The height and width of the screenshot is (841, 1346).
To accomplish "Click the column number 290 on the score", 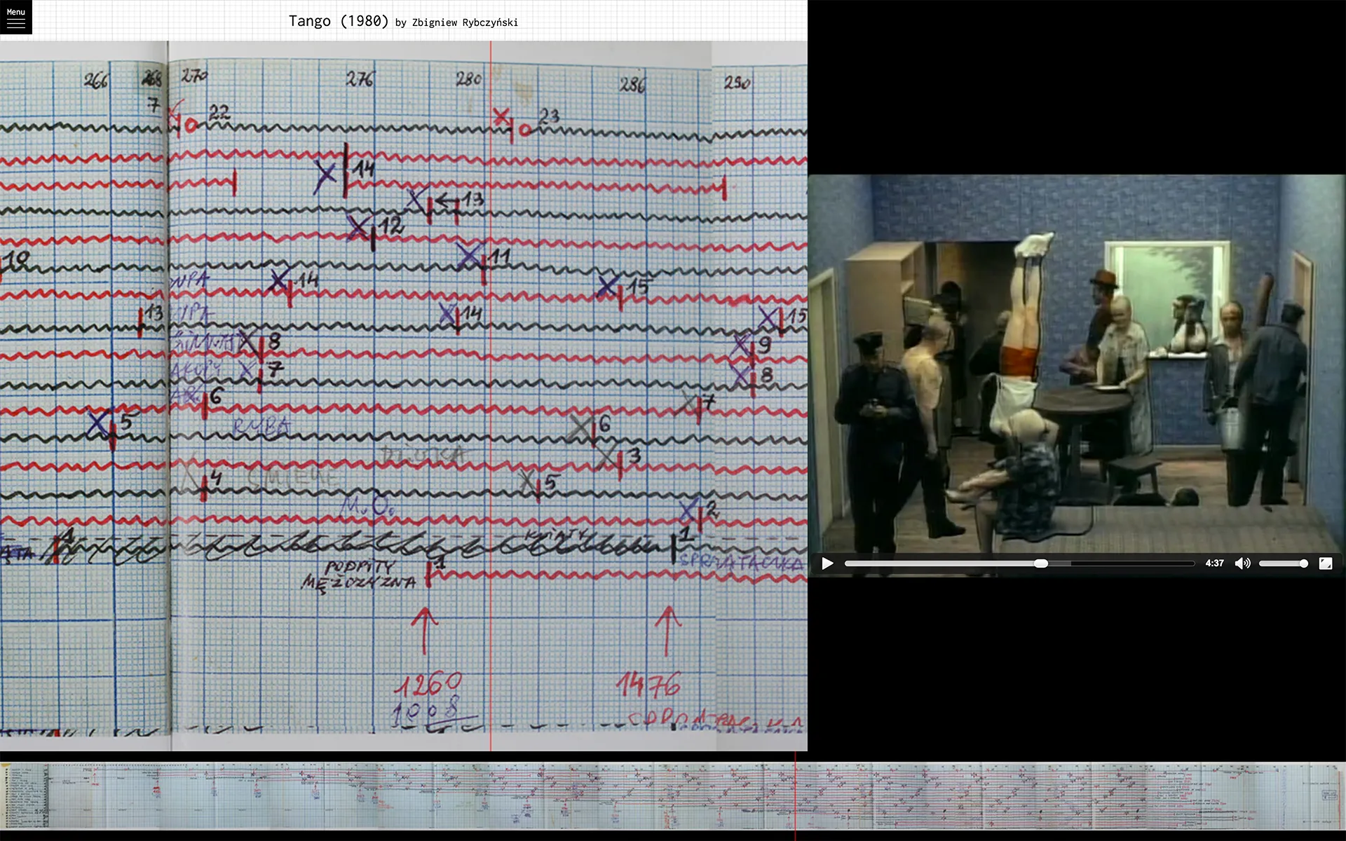I will coord(737,83).
